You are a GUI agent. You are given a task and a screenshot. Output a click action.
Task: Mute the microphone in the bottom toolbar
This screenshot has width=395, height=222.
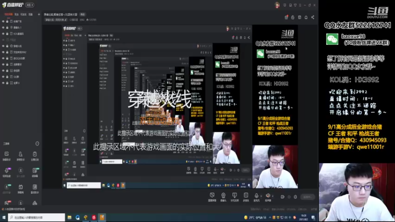pos(256,196)
